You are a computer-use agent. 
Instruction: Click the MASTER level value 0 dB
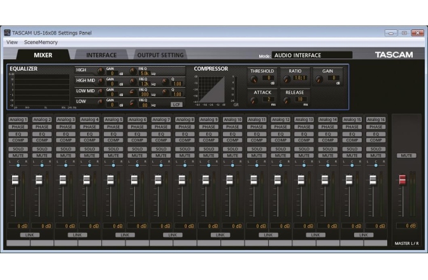click(406, 226)
